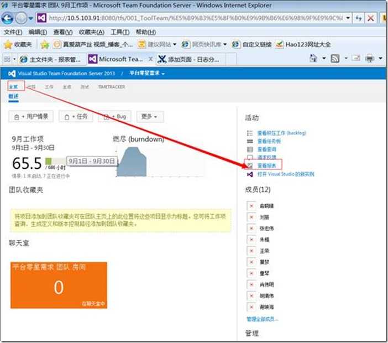Click the Read mail icon
388x343 pixels.
pos(356,59)
